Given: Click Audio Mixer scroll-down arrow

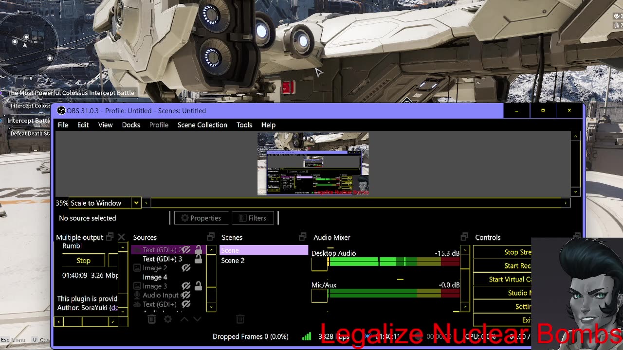Looking at the screenshot, I should tap(465, 307).
